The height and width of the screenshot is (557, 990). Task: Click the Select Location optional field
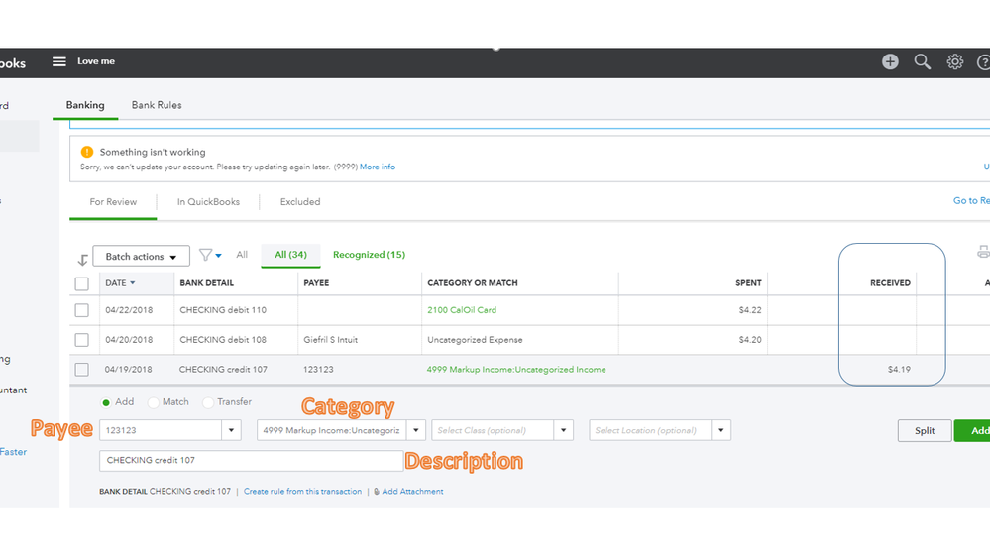click(x=651, y=430)
